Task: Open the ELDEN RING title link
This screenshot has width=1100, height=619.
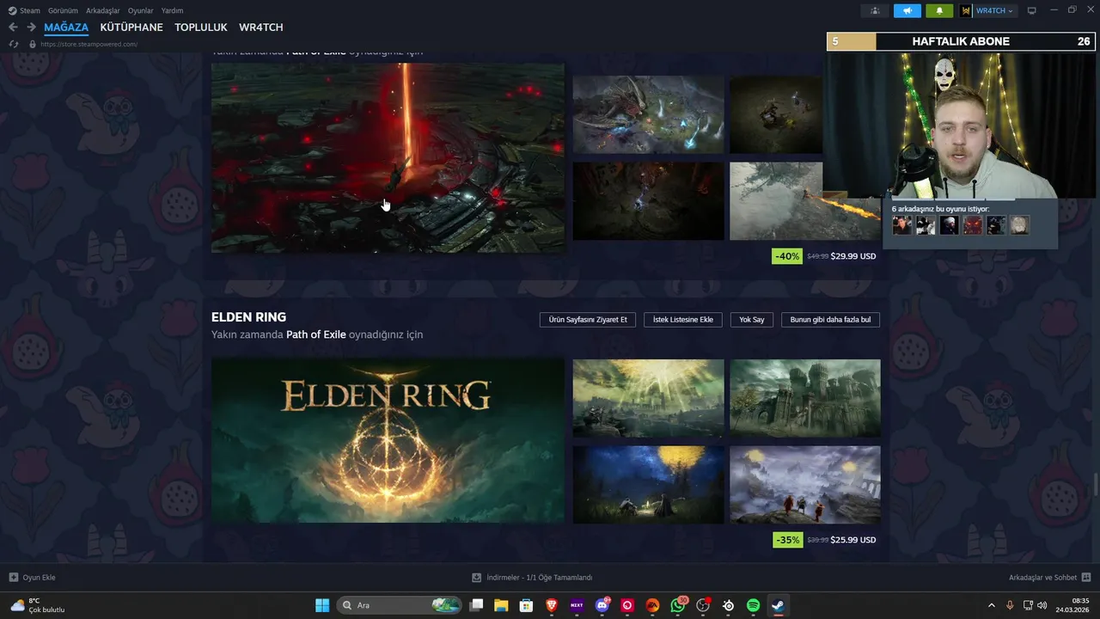Action: (248, 317)
